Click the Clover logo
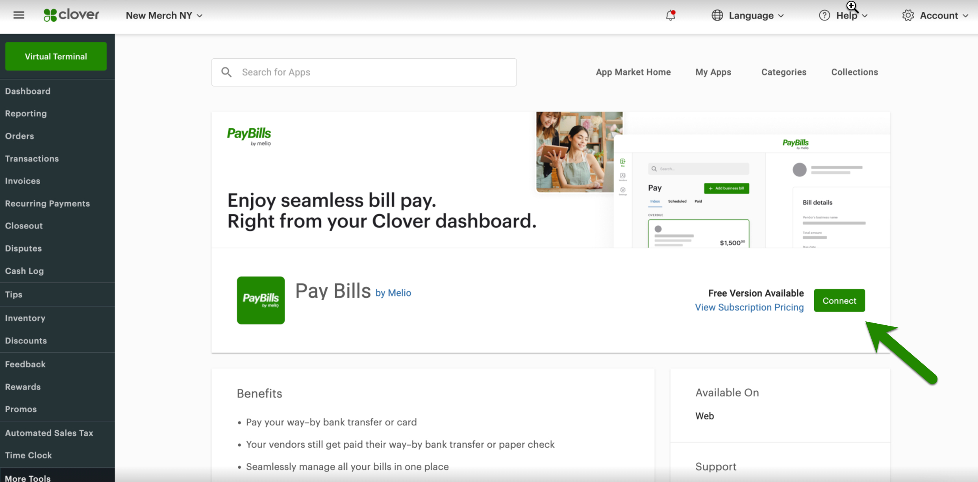Viewport: 978px width, 482px height. pyautogui.click(x=71, y=15)
